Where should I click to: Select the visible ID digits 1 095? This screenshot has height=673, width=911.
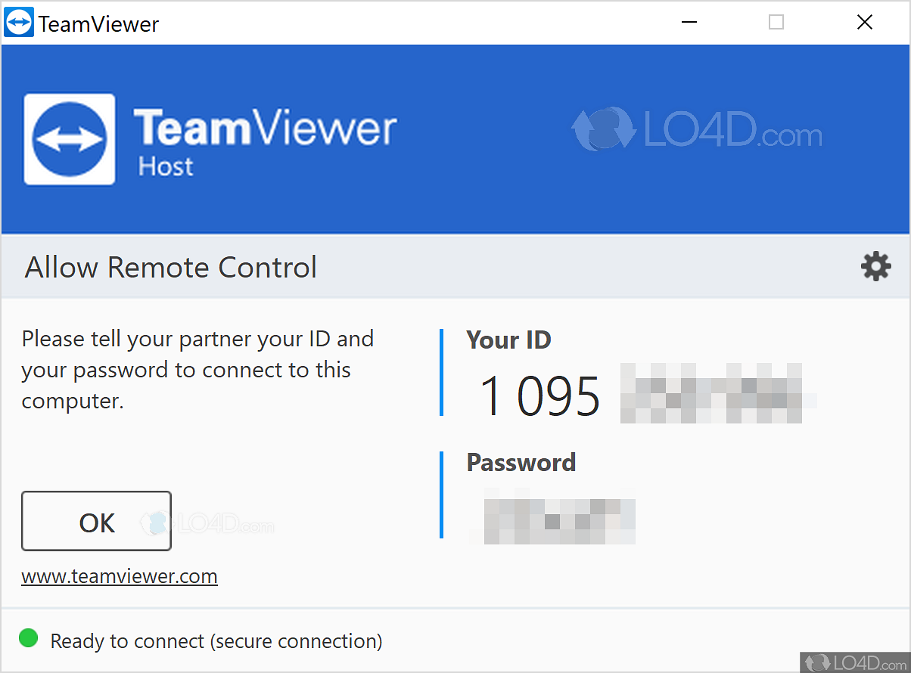click(x=539, y=396)
